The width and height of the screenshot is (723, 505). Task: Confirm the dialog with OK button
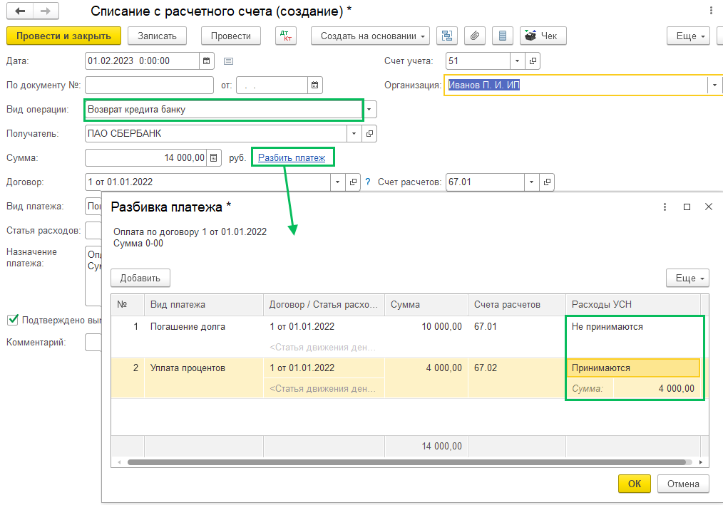(634, 484)
